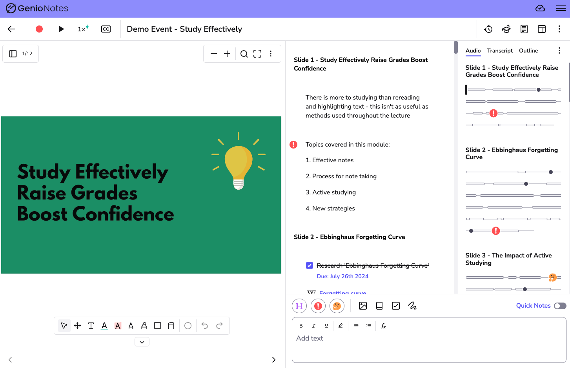
Task: Open the hamburger menu in header
Action: coord(561,8)
